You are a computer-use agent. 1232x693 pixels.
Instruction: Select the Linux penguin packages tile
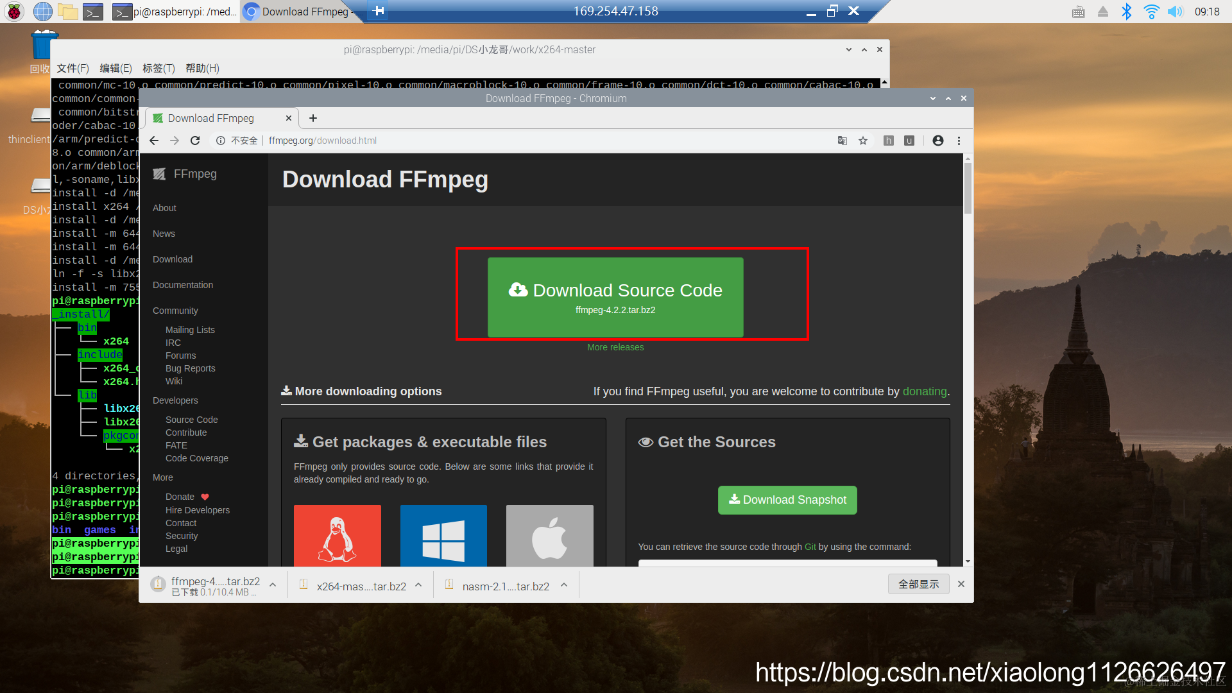pyautogui.click(x=338, y=536)
